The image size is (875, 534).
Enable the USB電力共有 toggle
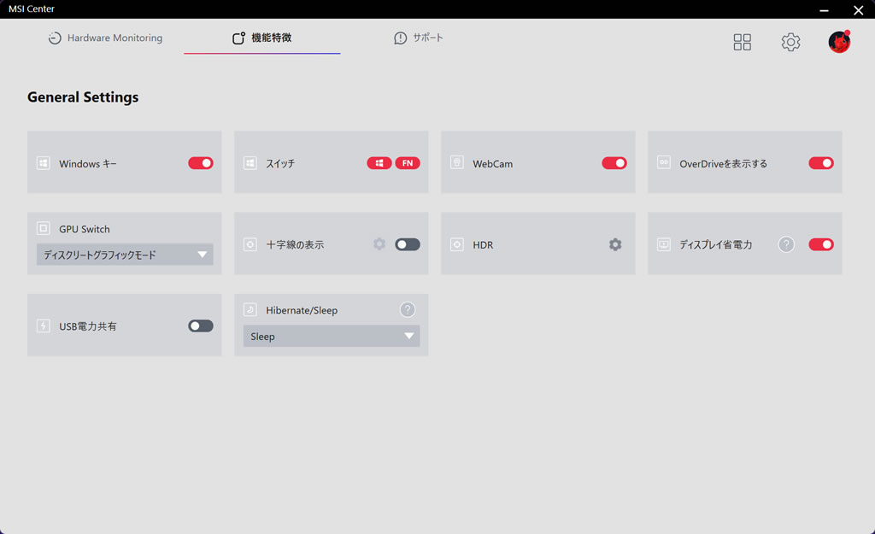tap(200, 326)
